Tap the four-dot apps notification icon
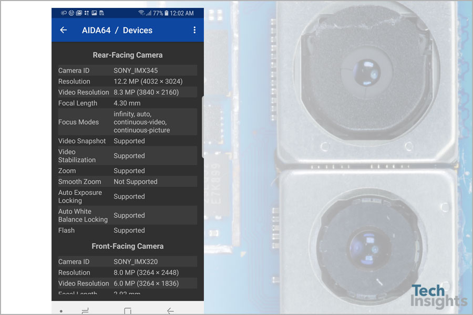473x315 pixels. pos(87,13)
